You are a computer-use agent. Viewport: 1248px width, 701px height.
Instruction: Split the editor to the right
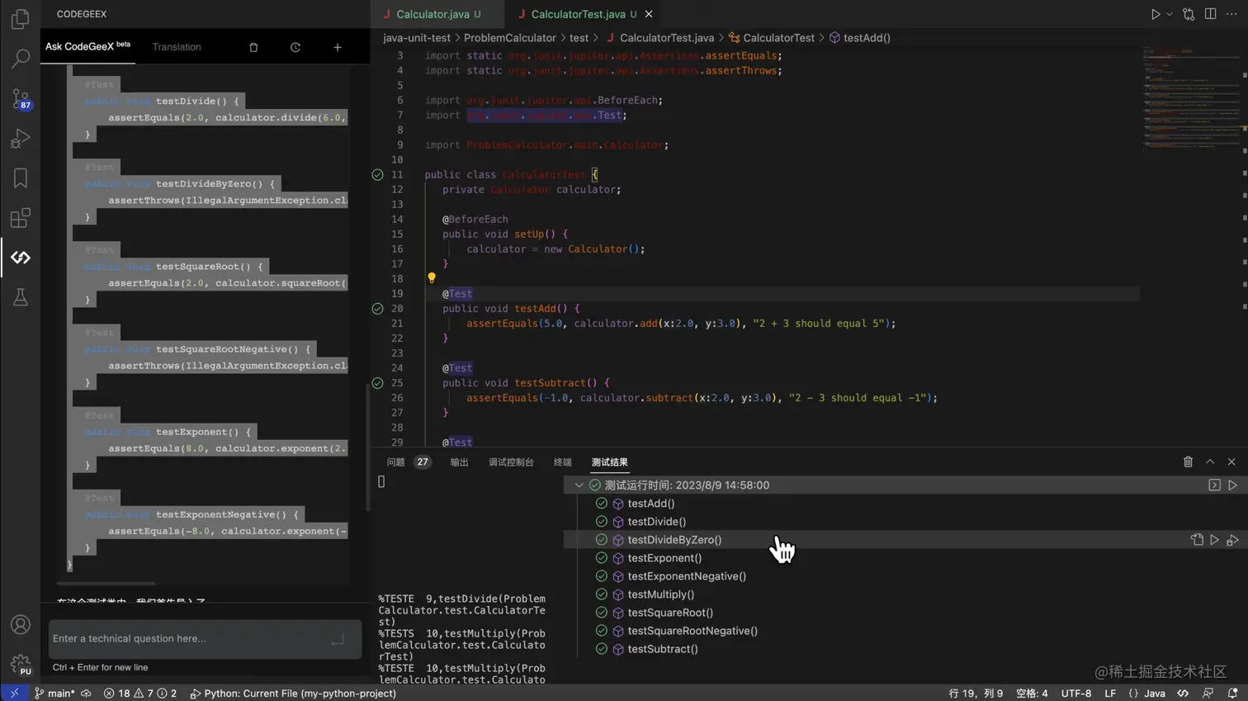(1210, 14)
